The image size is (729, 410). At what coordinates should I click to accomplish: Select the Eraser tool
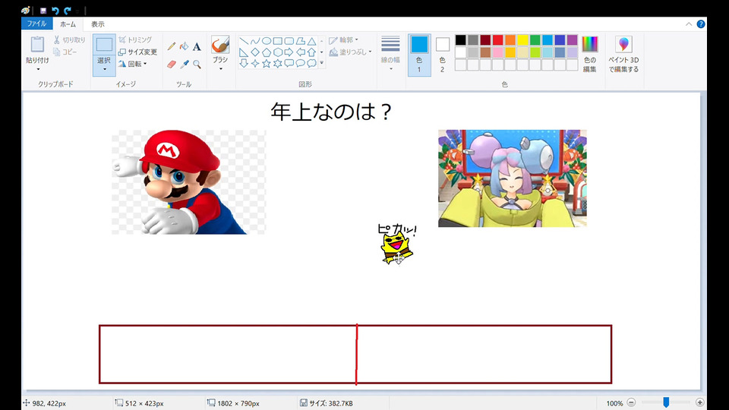[172, 64]
